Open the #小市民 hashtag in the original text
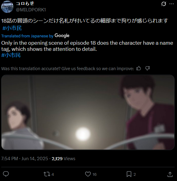This screenshot has height=181, width=177. 12,28
